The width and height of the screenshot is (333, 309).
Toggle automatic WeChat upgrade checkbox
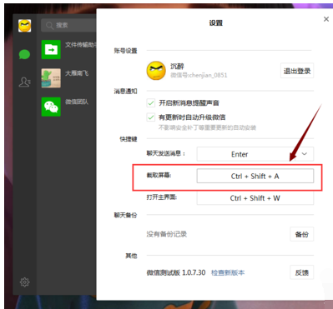[x=151, y=117]
